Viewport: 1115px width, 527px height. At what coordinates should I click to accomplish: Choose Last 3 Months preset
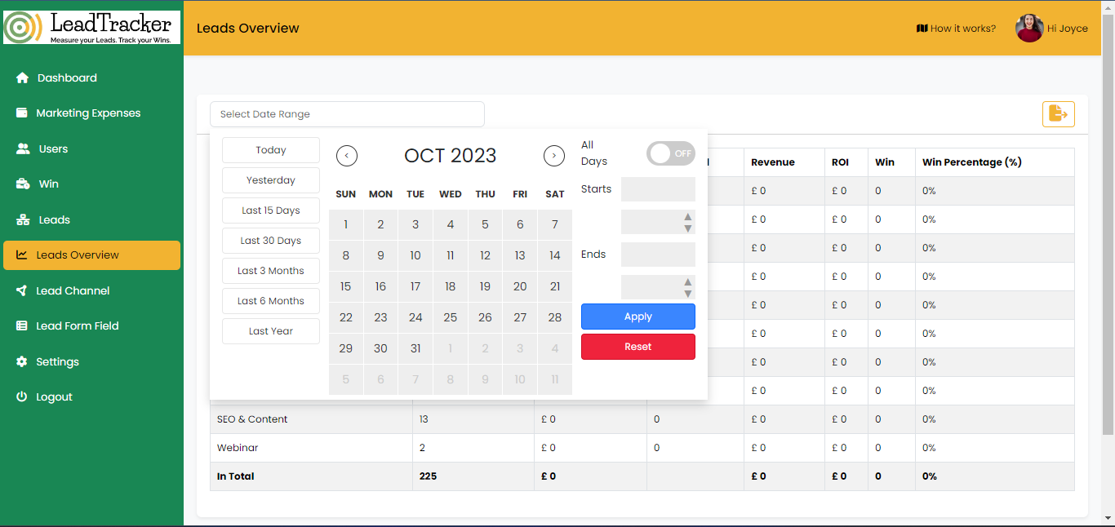click(x=271, y=271)
